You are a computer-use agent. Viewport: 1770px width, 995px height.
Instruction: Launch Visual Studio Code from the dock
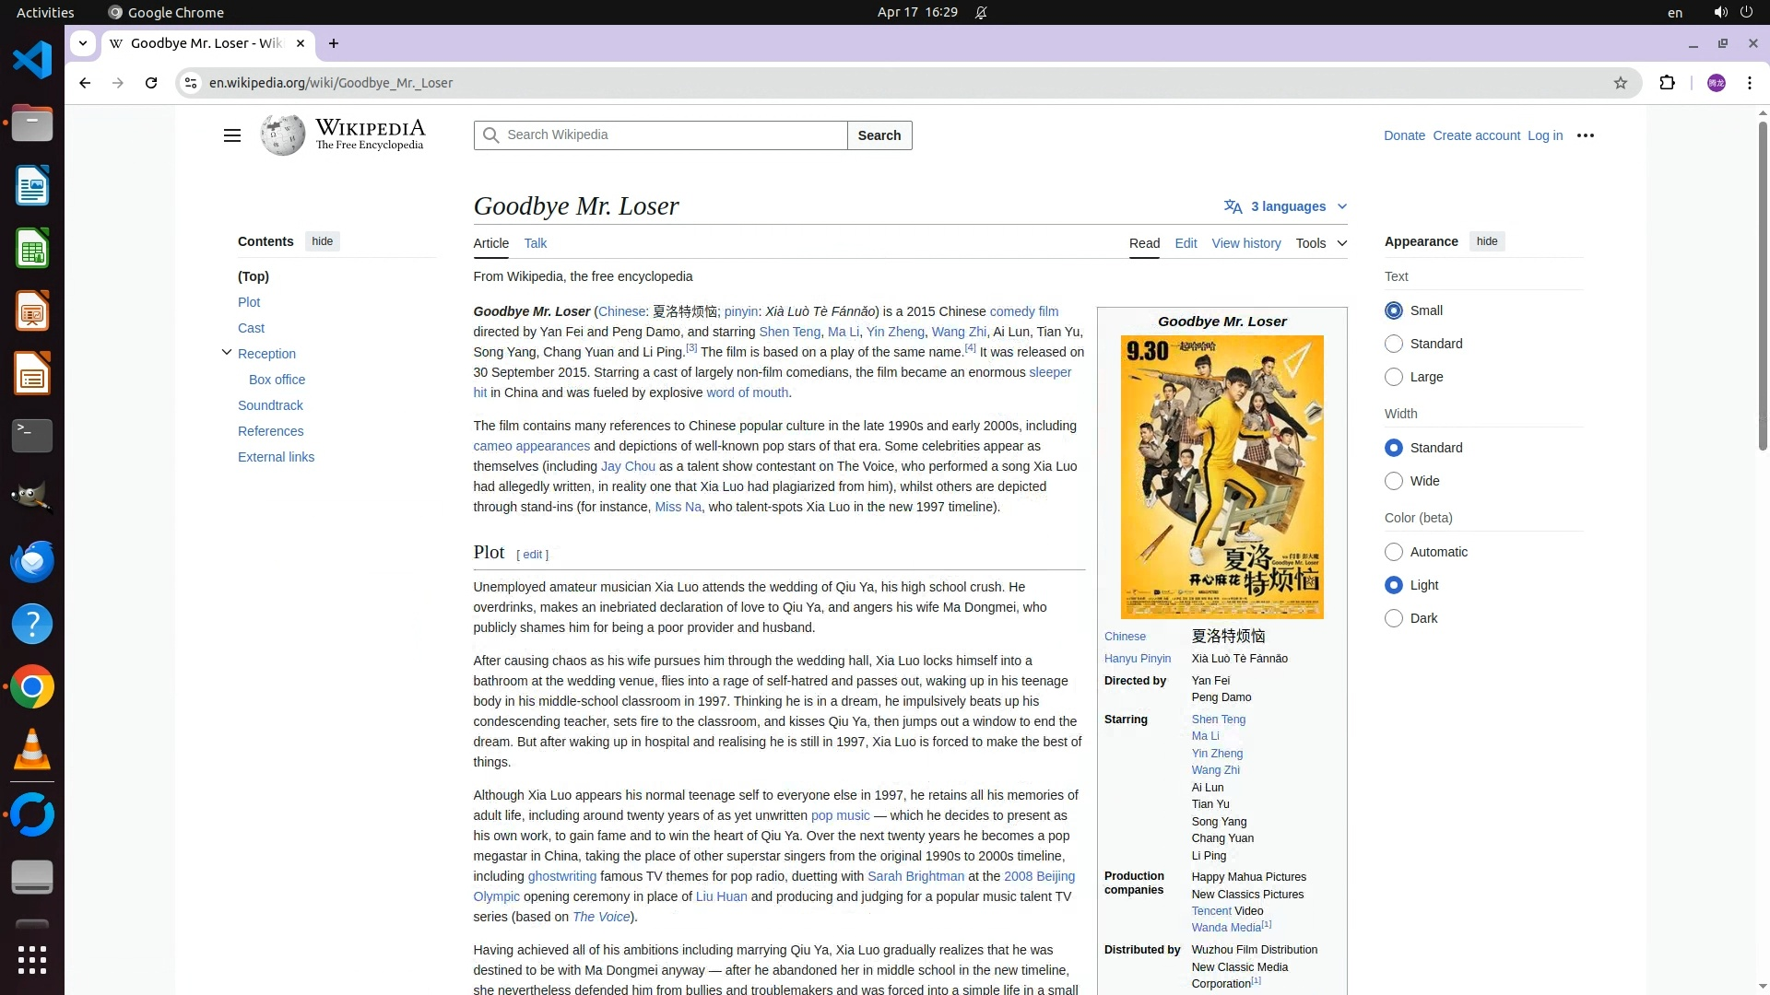(x=32, y=61)
